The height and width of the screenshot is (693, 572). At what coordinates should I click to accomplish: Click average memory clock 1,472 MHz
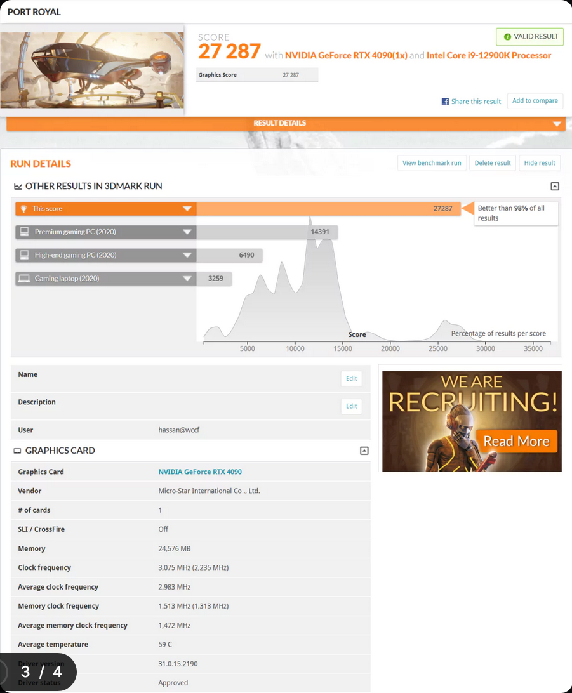[x=174, y=626]
